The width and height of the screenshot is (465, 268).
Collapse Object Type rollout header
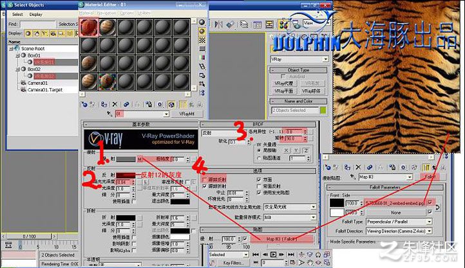(x=298, y=70)
